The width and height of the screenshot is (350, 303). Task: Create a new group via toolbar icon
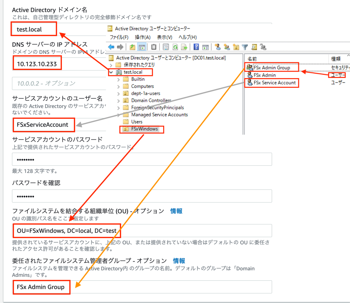point(227,47)
